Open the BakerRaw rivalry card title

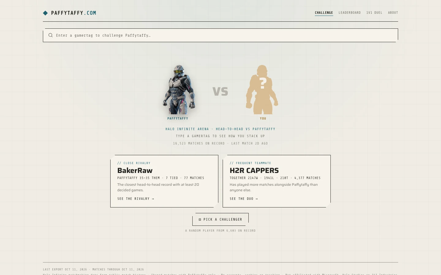135,170
